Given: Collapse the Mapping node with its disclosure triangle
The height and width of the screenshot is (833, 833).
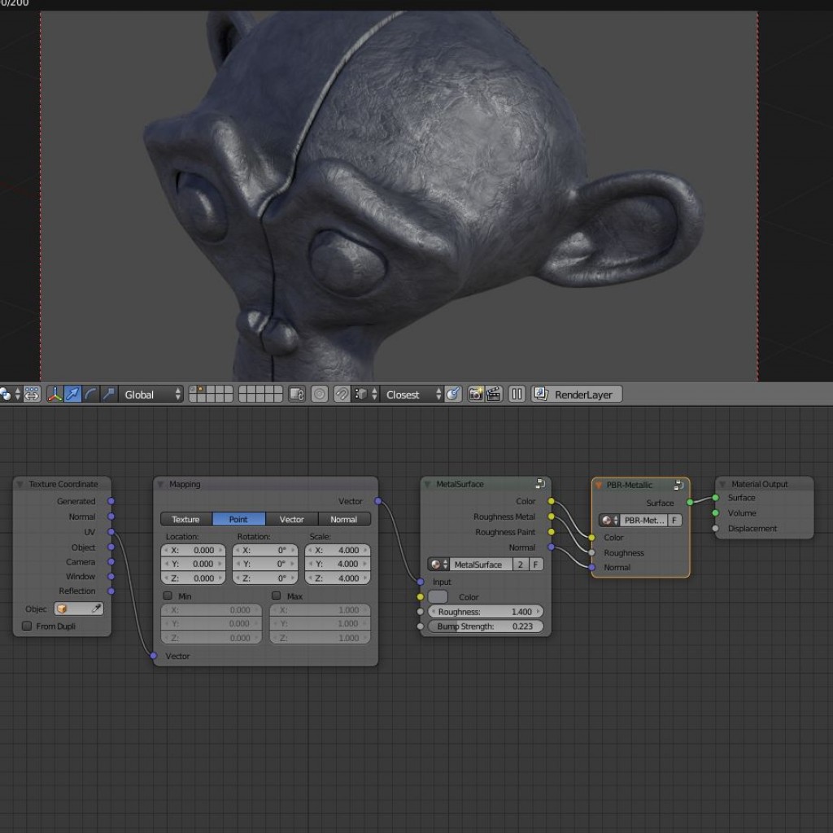Looking at the screenshot, I should [161, 484].
